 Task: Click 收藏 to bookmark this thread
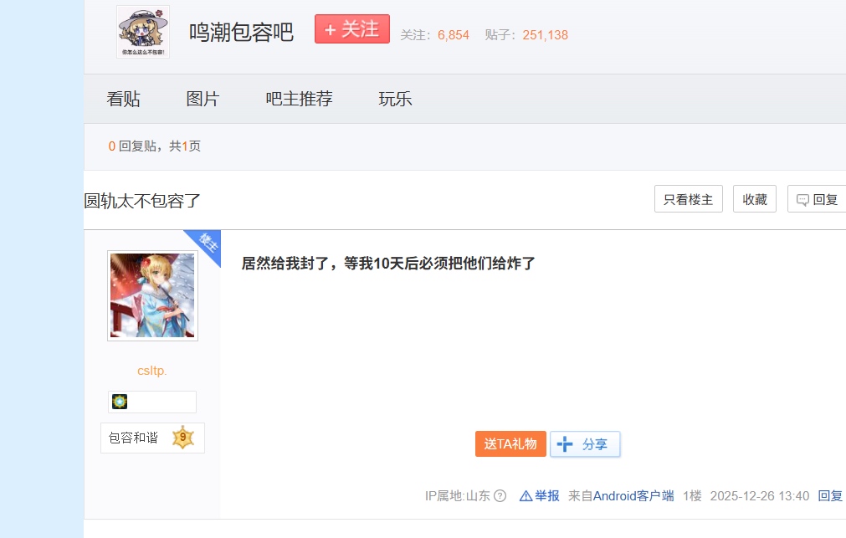tap(755, 199)
